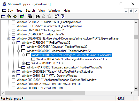The image size is (139, 101).
Task: Click window icon of Folders WTL_FloatingWindow row
Action: point(13,22)
